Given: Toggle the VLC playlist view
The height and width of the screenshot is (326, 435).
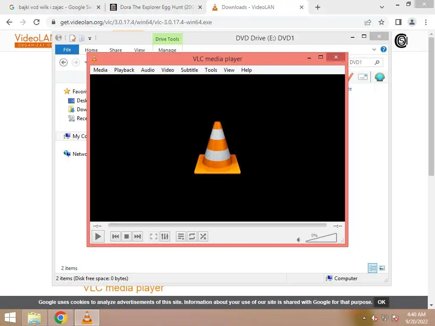Looking at the screenshot, I should pos(181,236).
